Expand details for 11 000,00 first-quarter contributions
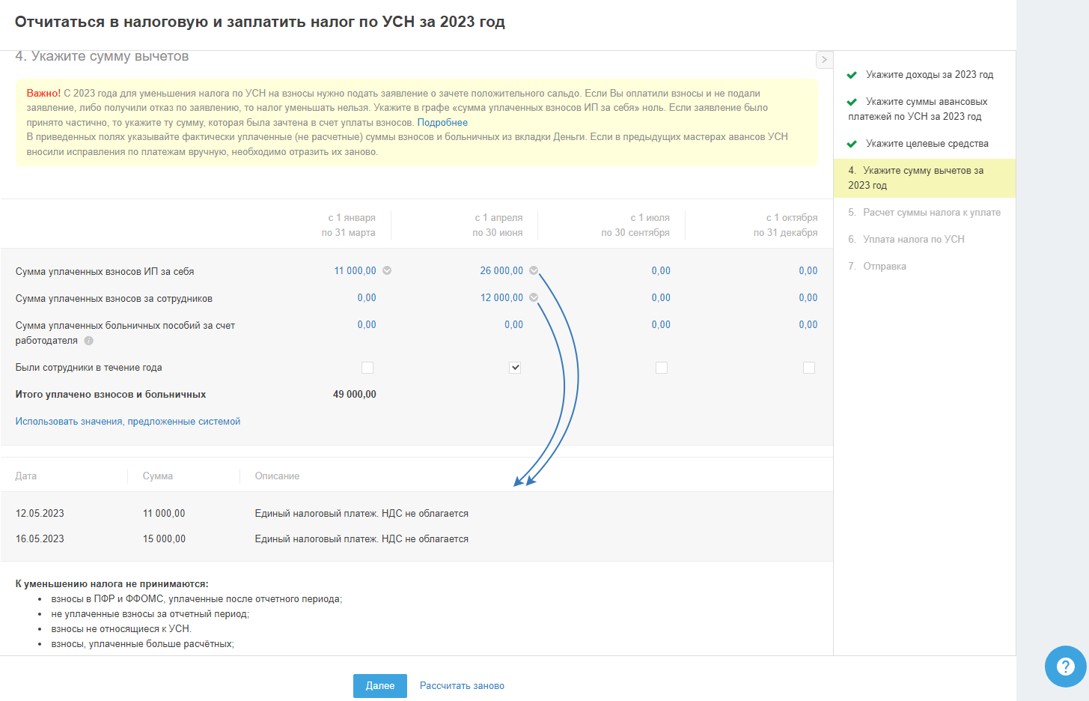Image resolution: width=1089 pixels, height=701 pixels. [387, 271]
